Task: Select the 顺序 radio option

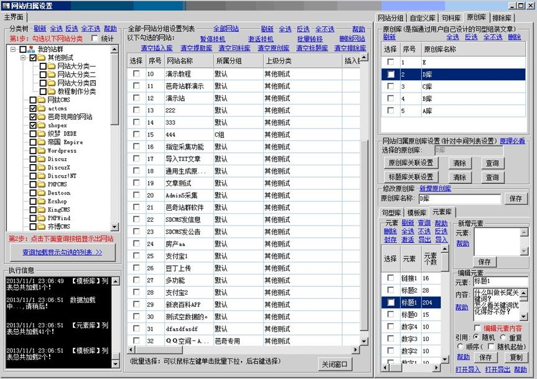Action: coord(460,345)
